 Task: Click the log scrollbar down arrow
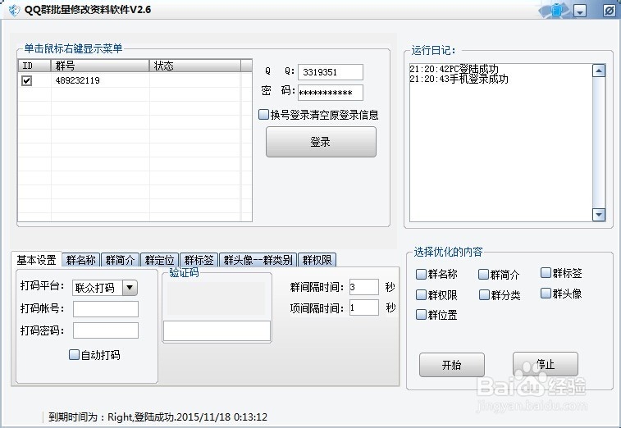point(598,215)
